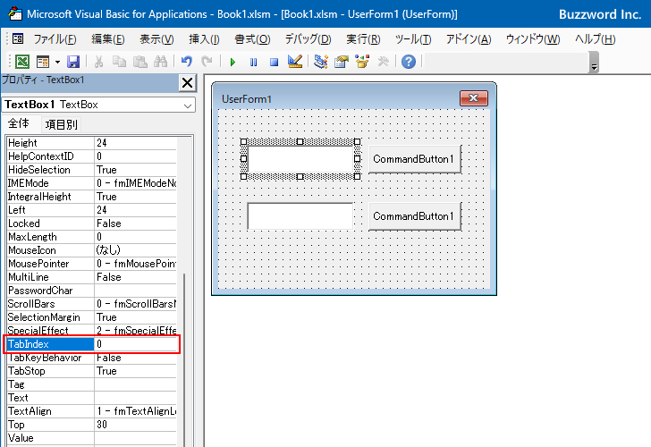
Task: Click the HideSelection value True
Action: 136,170
